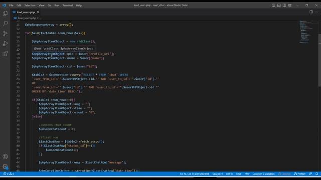Screen dimensions: 321x180
Task: Click load_users.php breadcrumb item
Action: pyautogui.click(x=27, y=18)
